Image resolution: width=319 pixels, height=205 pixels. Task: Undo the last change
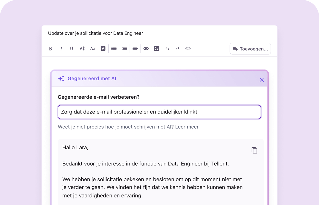(x=167, y=48)
